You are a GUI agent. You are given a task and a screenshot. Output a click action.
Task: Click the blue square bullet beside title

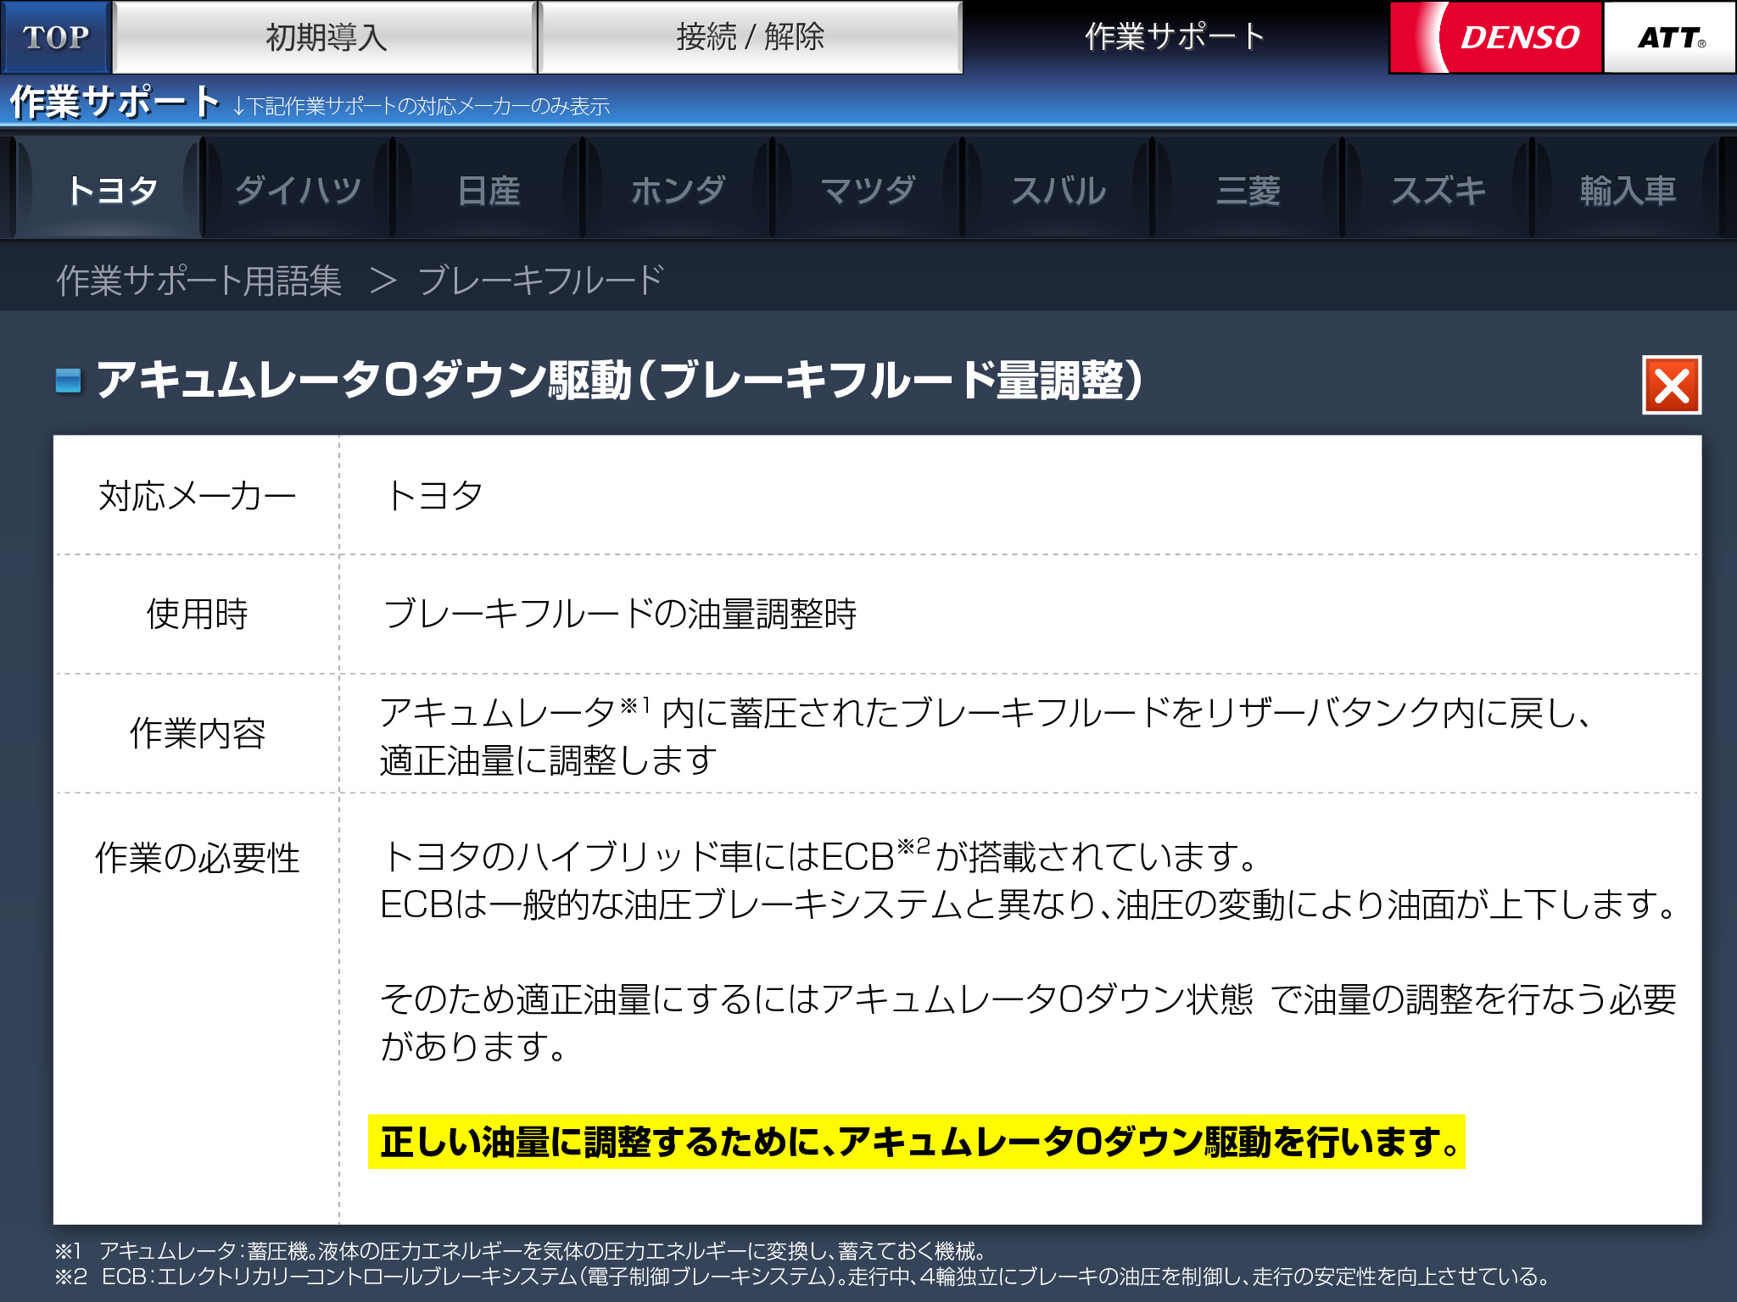point(69,381)
